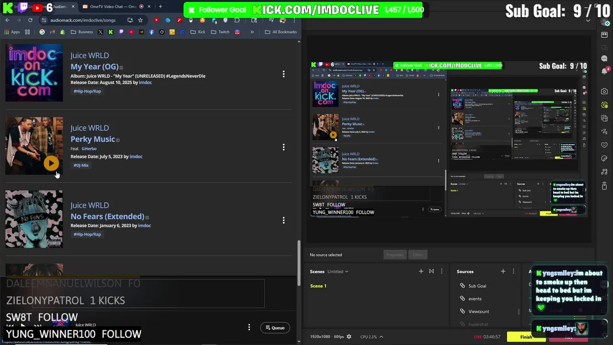The image size is (613, 345).
Task: Click GHerbo featured artist link
Action: pyautogui.click(x=89, y=149)
